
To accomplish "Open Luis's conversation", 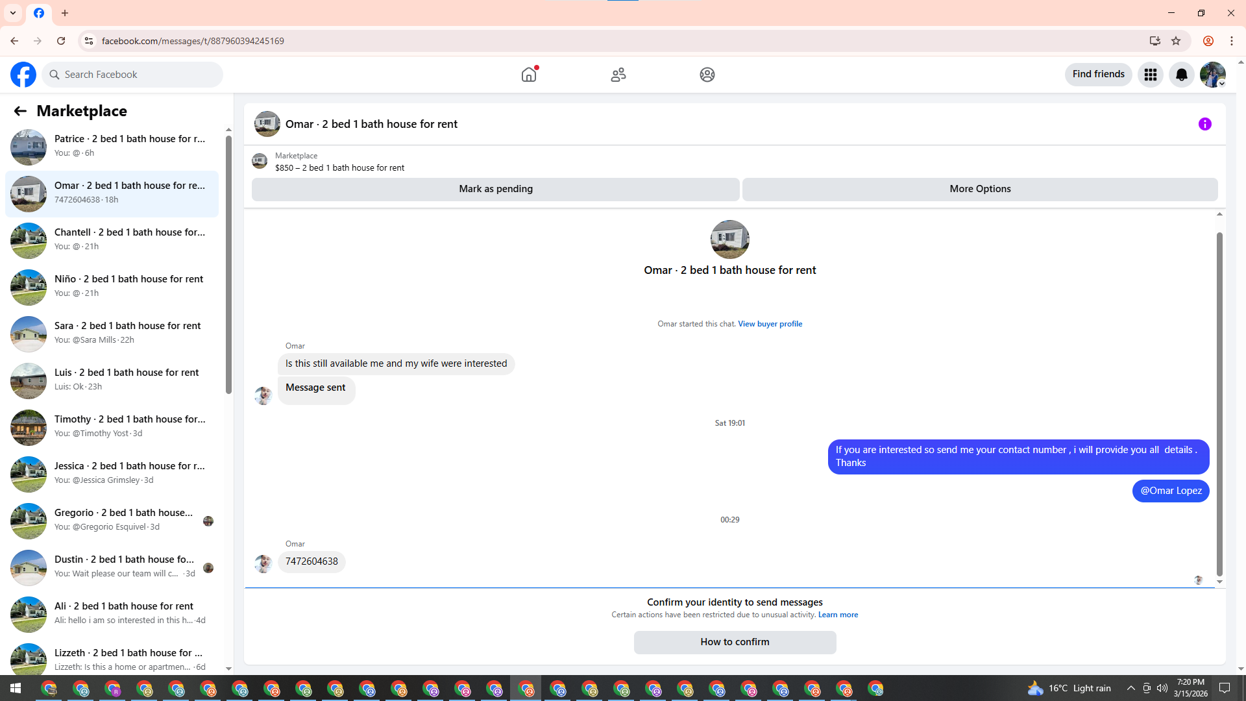I will pyautogui.click(x=112, y=380).
